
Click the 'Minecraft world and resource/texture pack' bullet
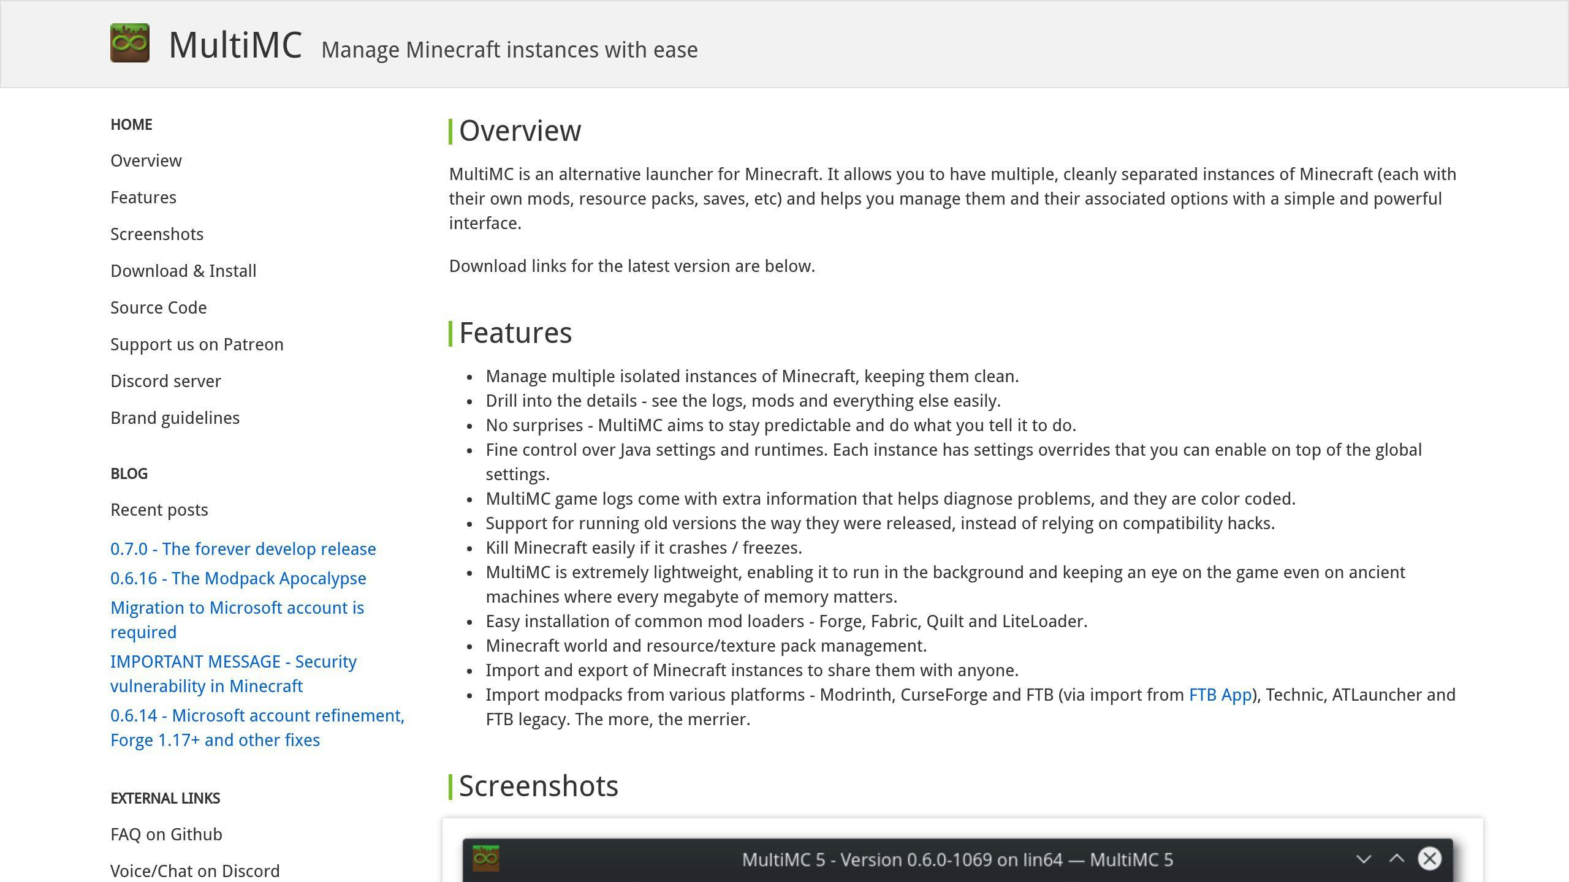point(706,646)
